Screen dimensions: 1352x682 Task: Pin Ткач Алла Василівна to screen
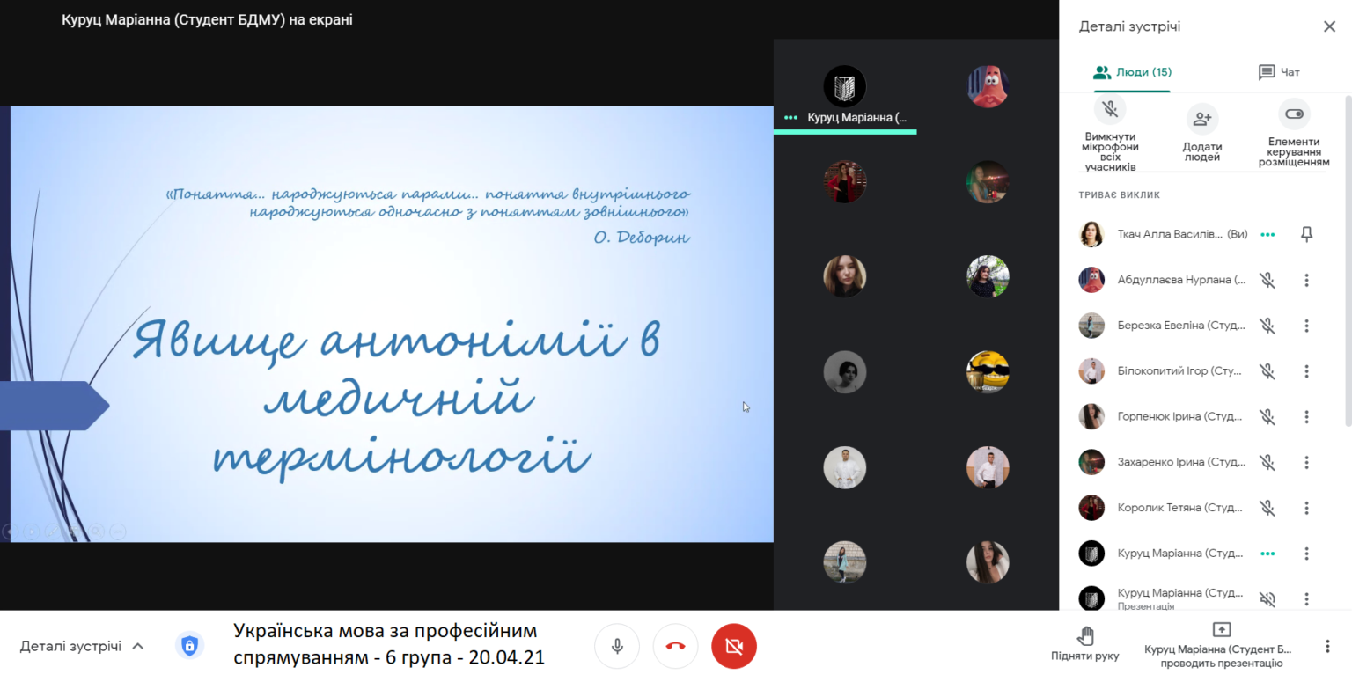coord(1306,234)
